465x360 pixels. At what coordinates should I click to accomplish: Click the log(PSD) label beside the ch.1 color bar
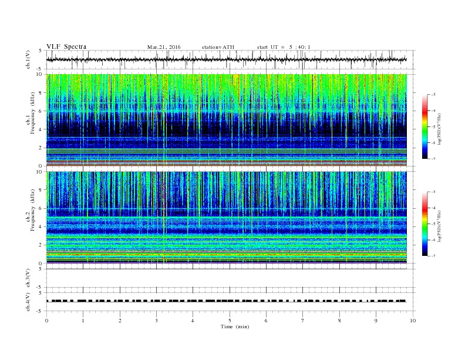click(439, 129)
